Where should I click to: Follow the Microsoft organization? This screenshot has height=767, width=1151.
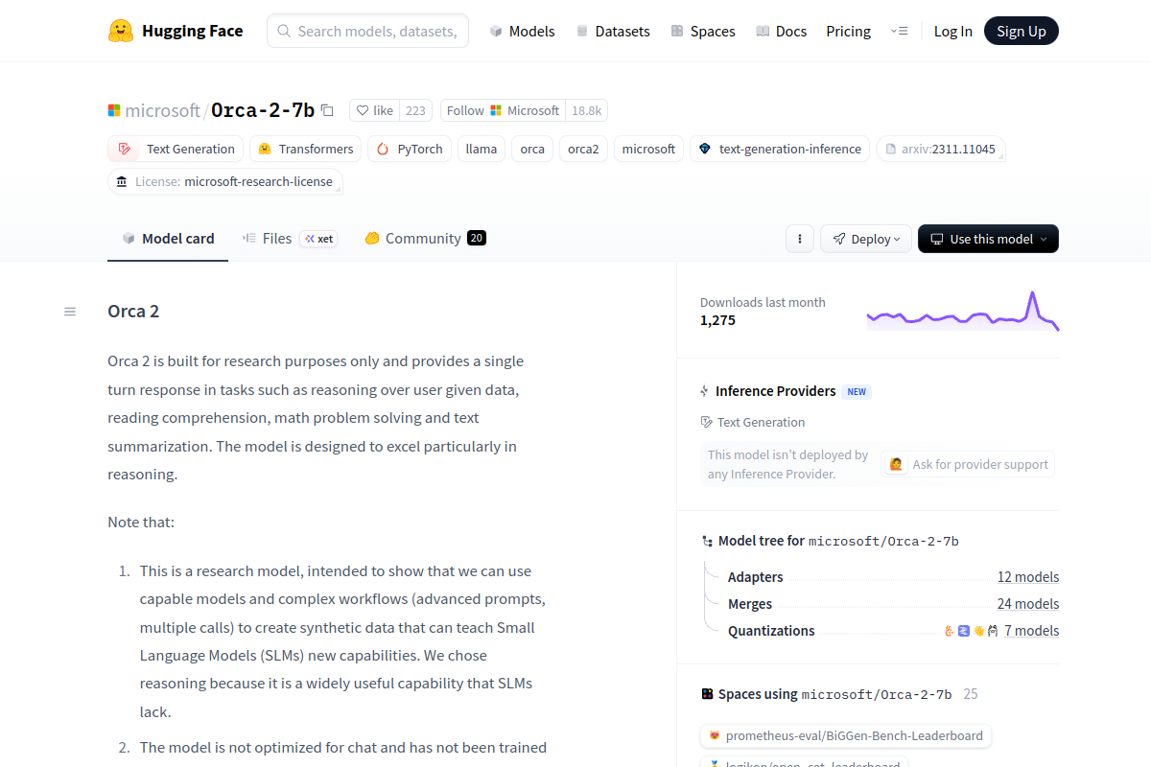503,110
